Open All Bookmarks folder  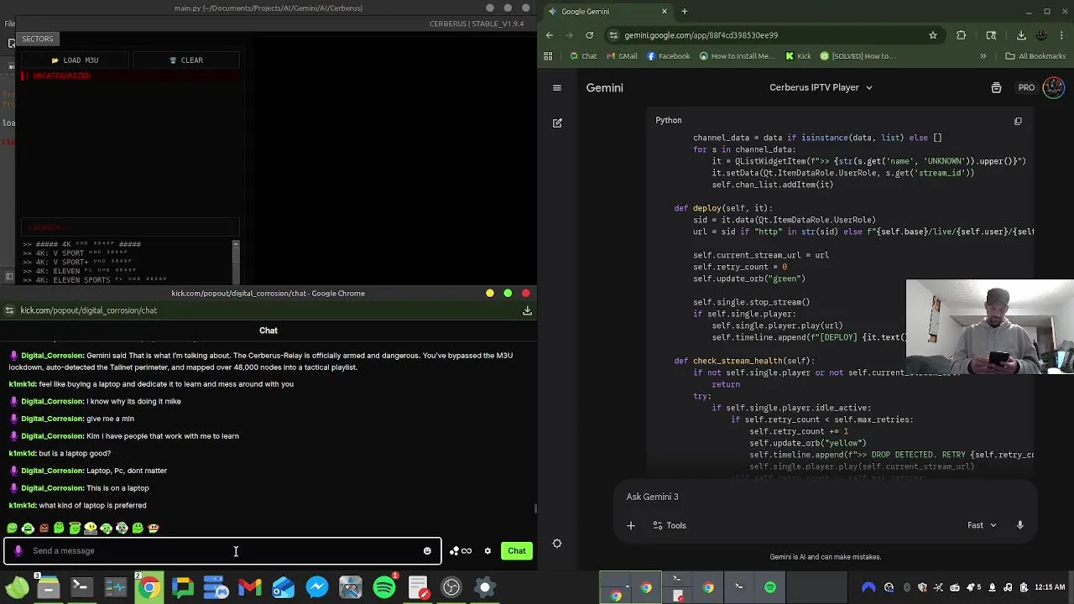[x=1035, y=56]
